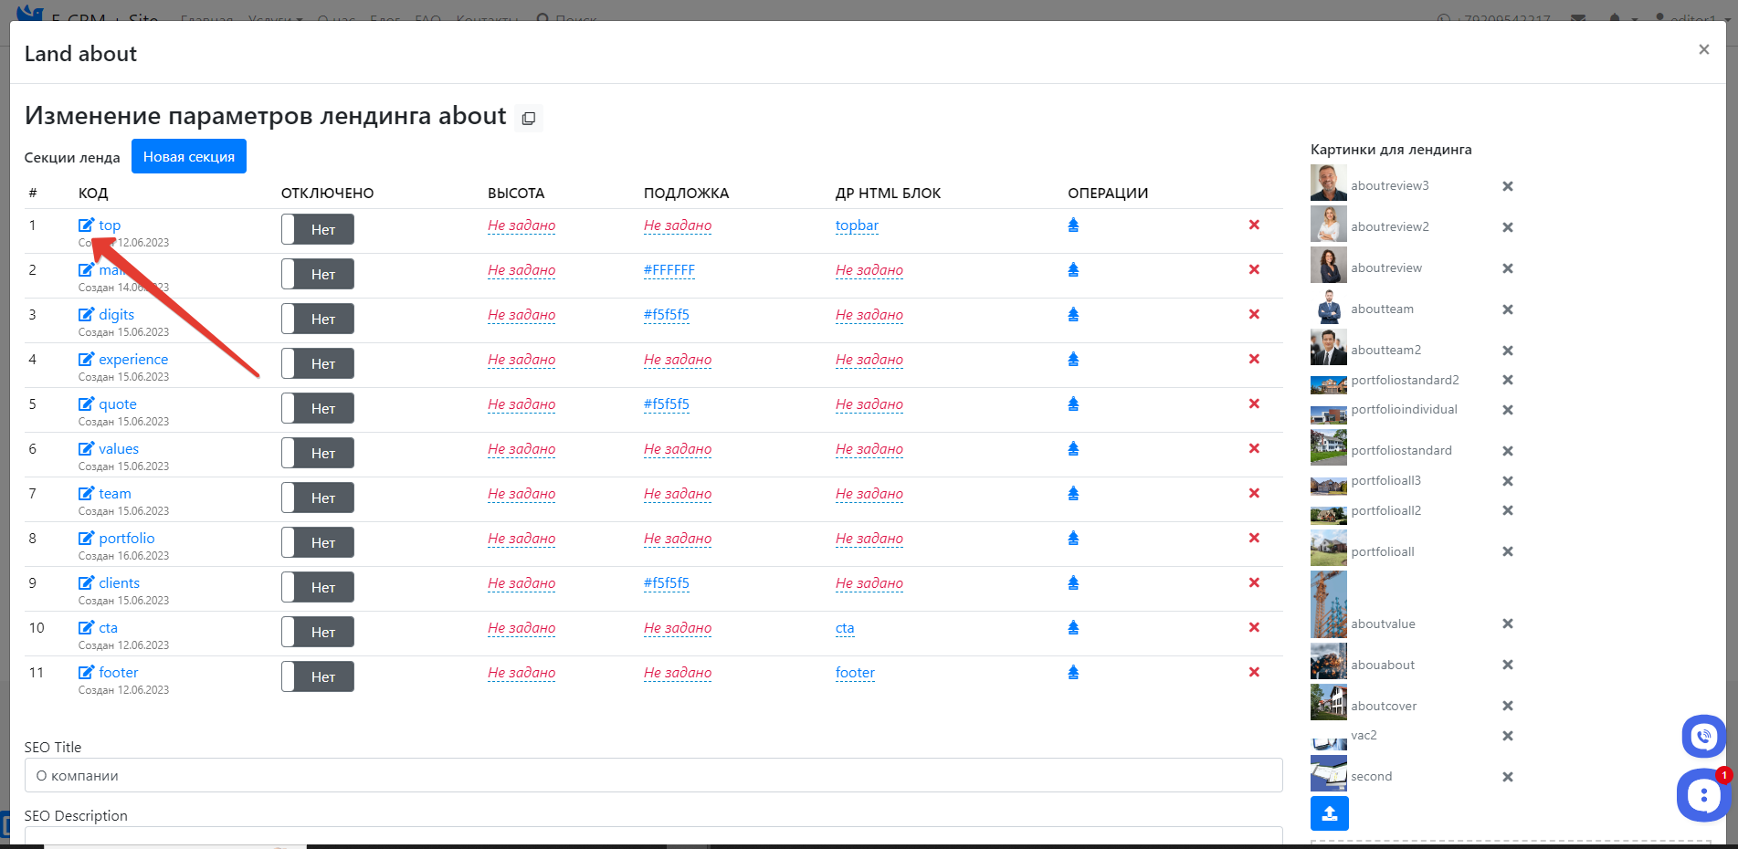Edit background of team section
Viewport: 1738px width, 849px height.
677,494
